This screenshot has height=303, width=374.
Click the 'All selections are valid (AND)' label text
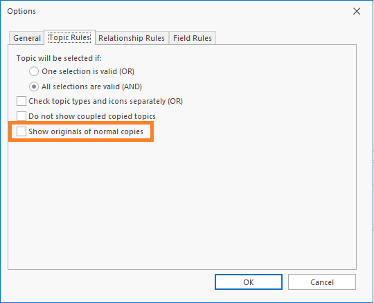click(92, 86)
